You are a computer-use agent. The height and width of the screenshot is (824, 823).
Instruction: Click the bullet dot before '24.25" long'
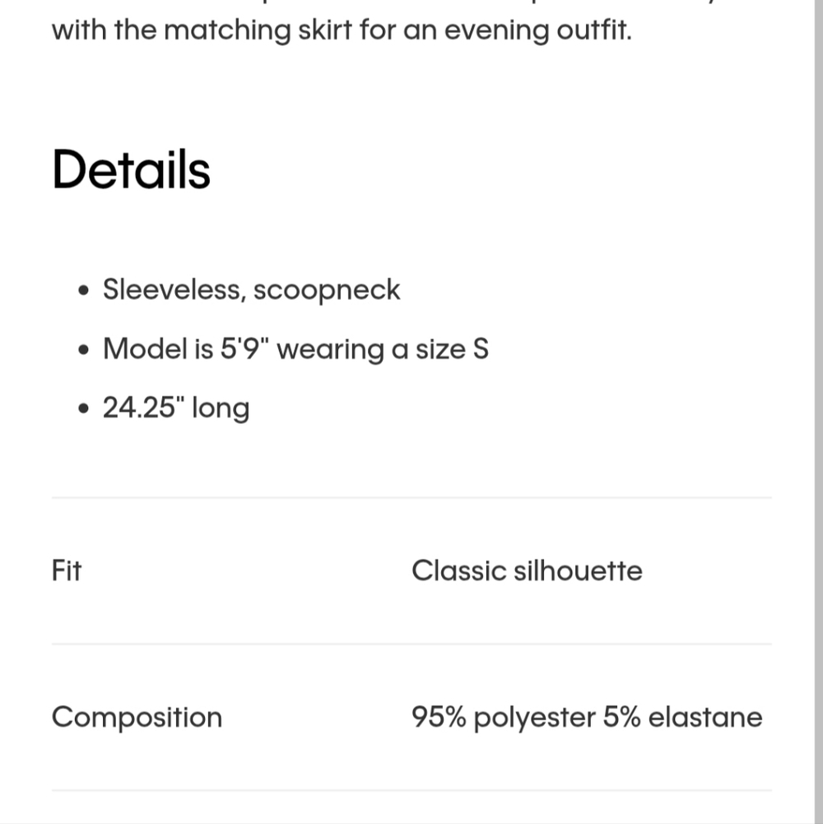84,408
